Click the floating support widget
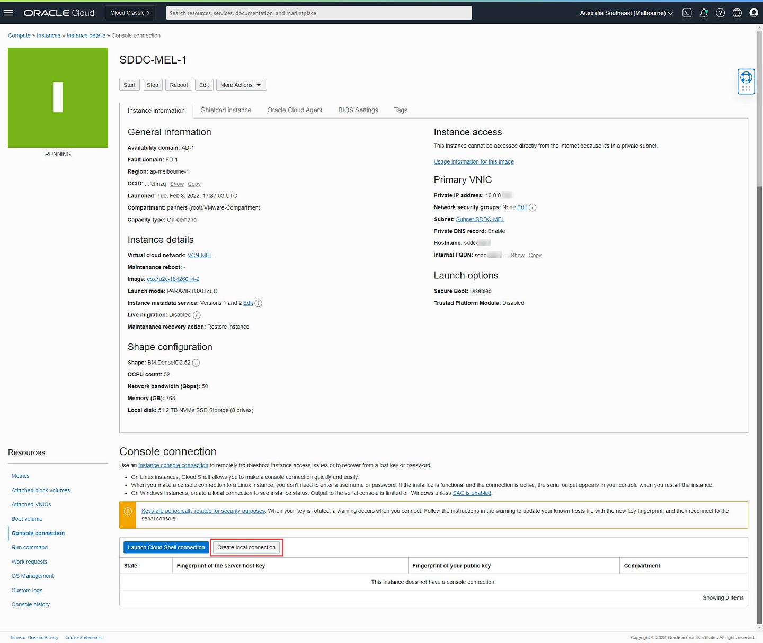The image size is (763, 643). pyautogui.click(x=746, y=80)
